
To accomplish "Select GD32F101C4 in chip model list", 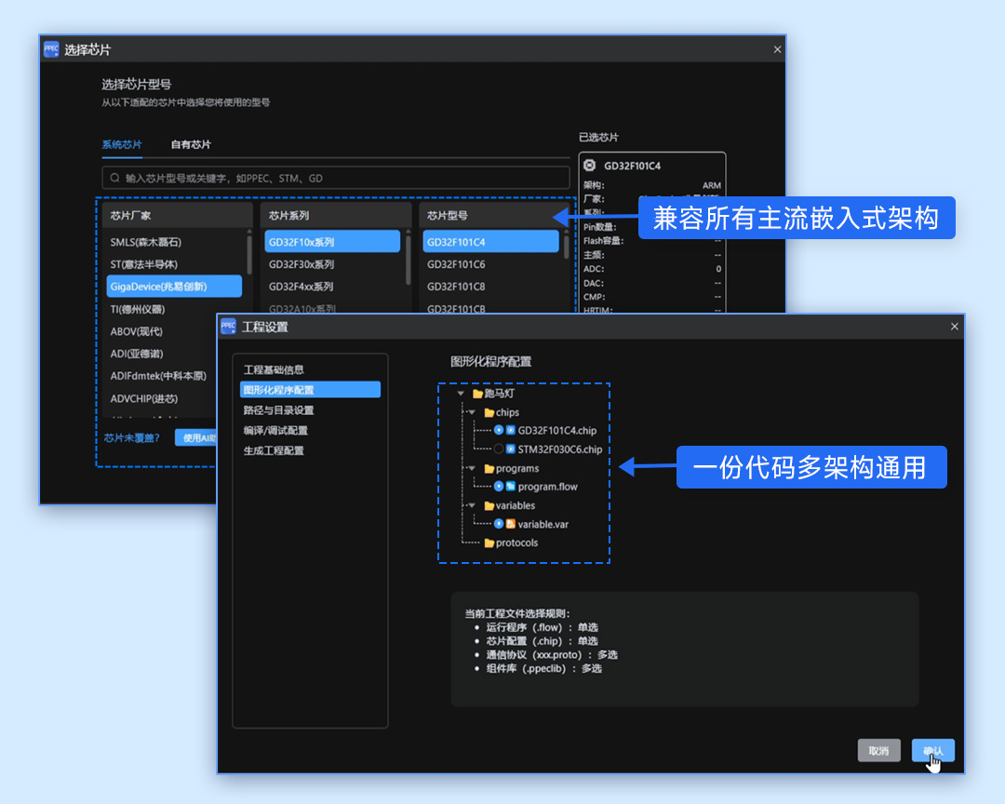I will [491, 242].
